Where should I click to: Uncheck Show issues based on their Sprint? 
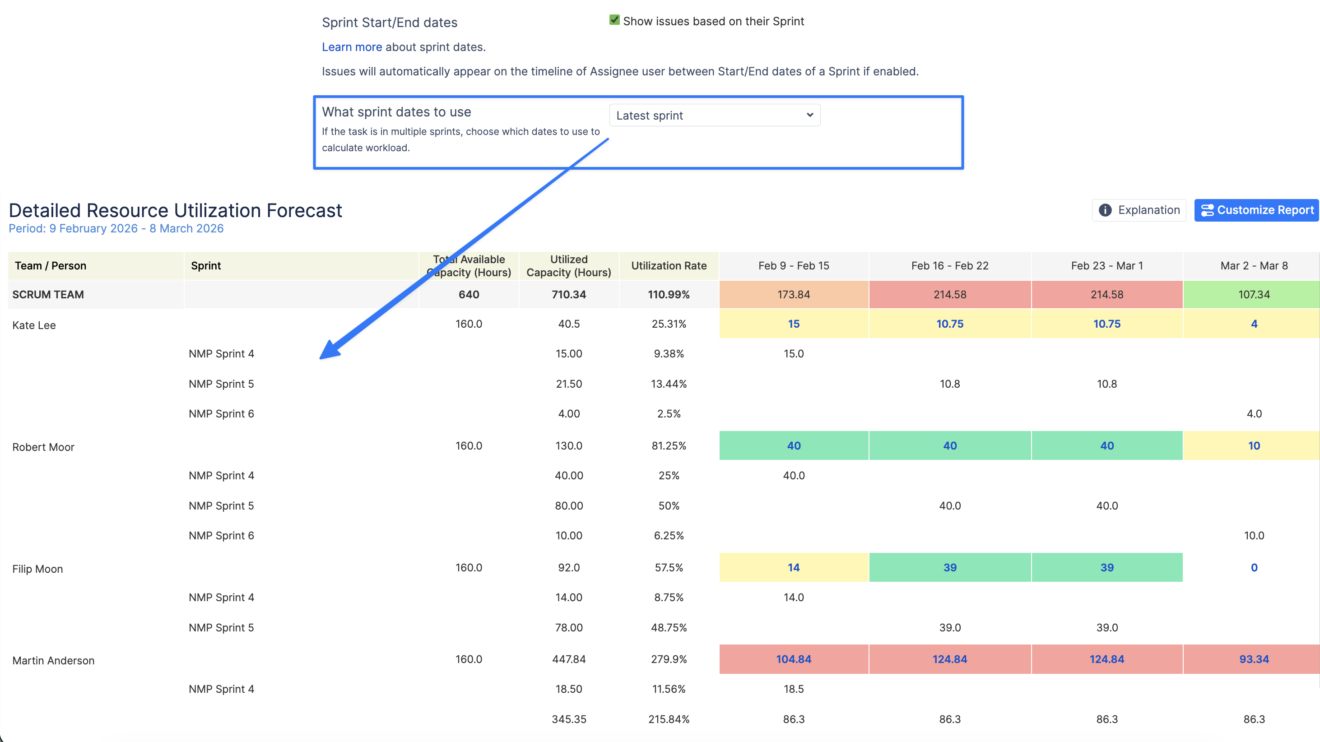[x=614, y=20]
